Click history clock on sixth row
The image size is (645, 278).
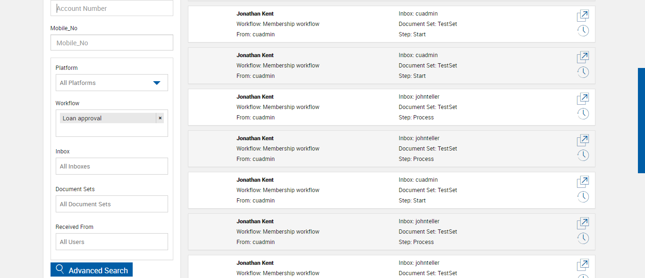(x=583, y=238)
